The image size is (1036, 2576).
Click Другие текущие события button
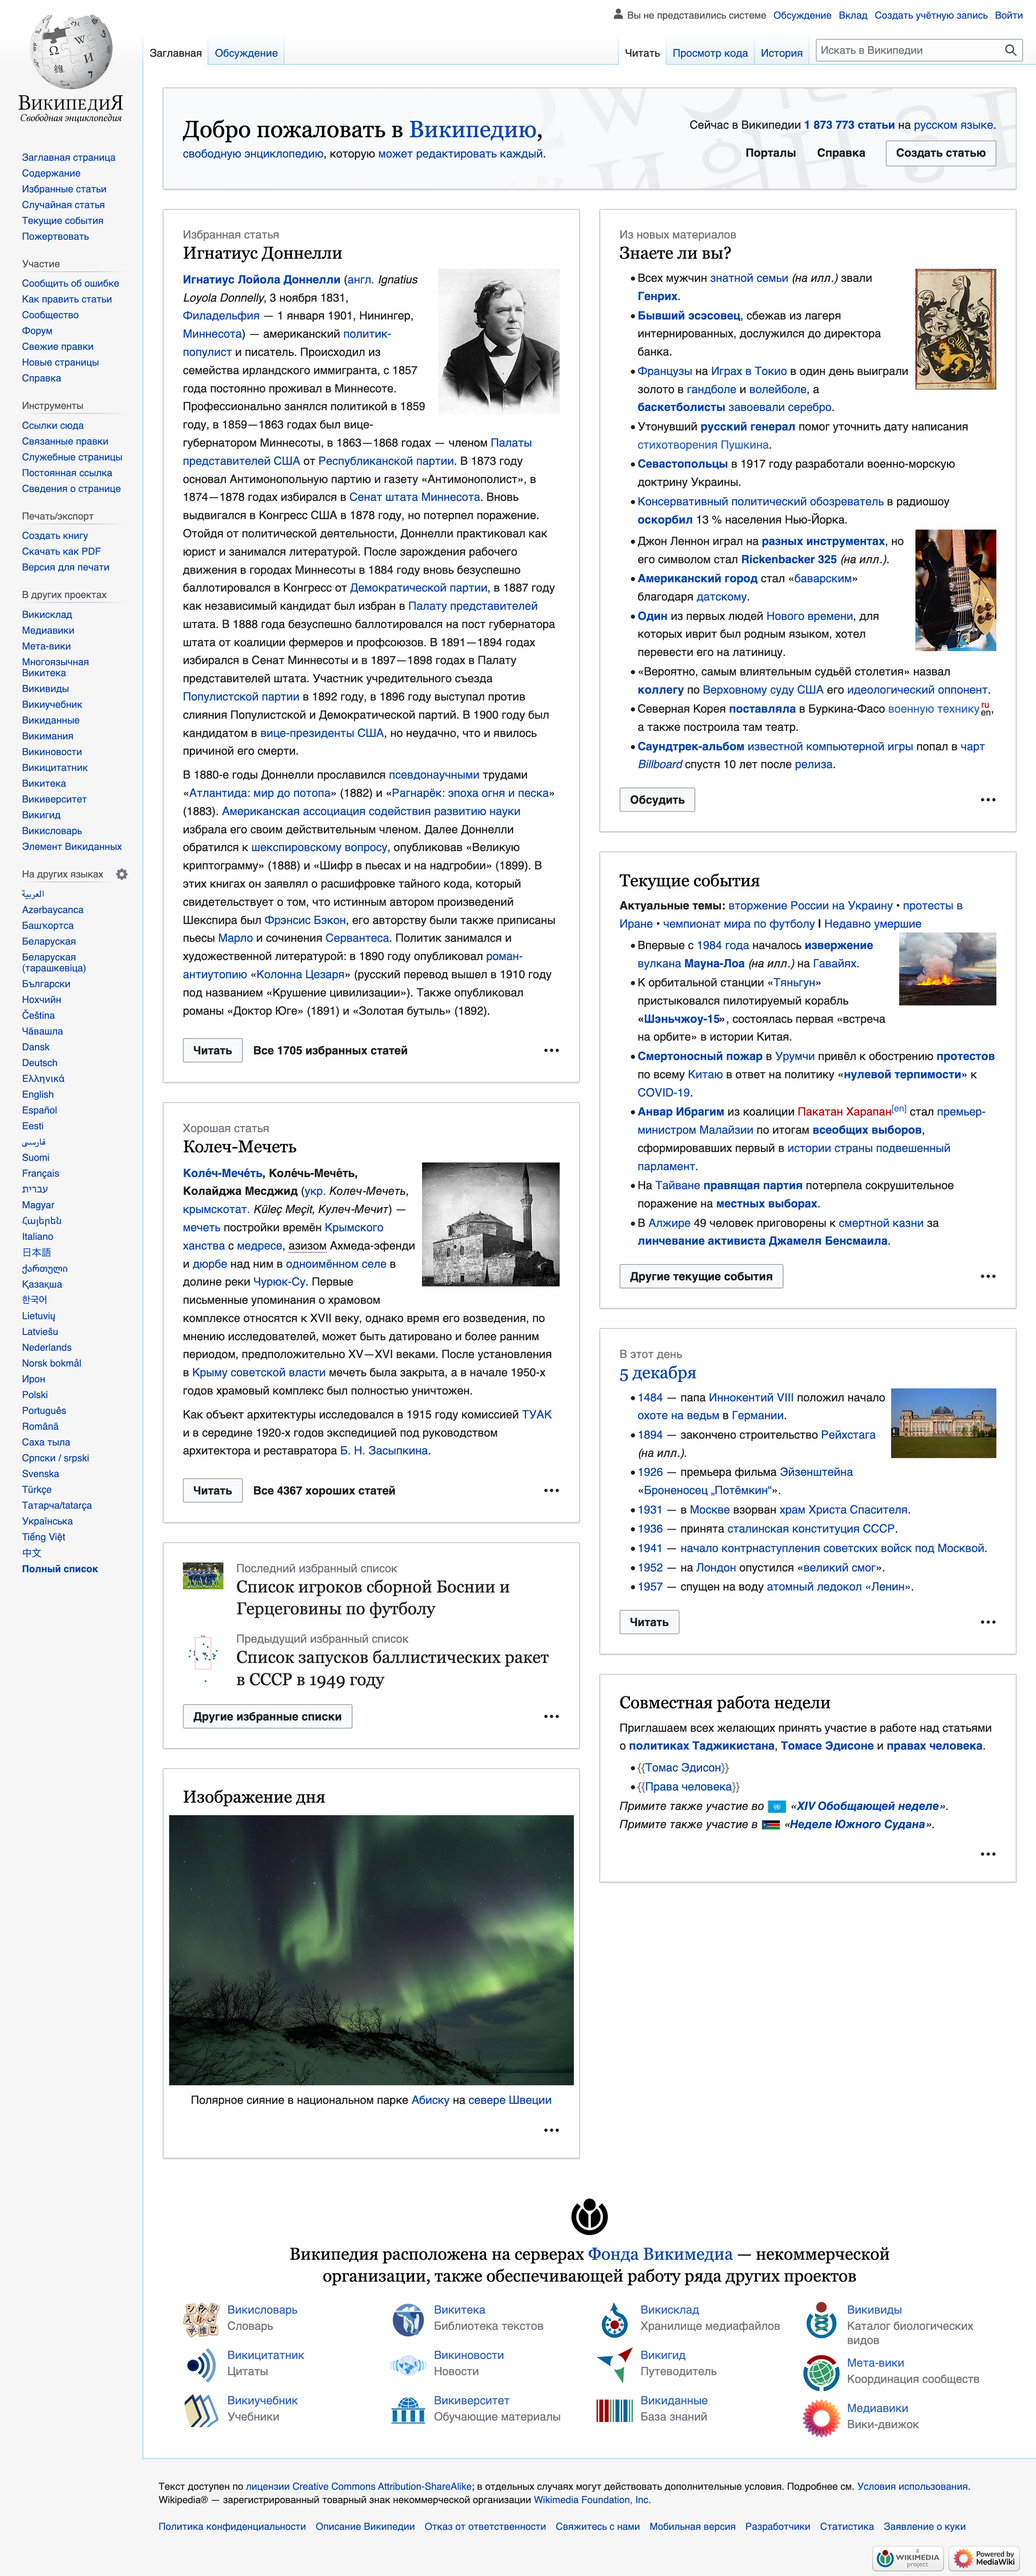pos(701,1276)
